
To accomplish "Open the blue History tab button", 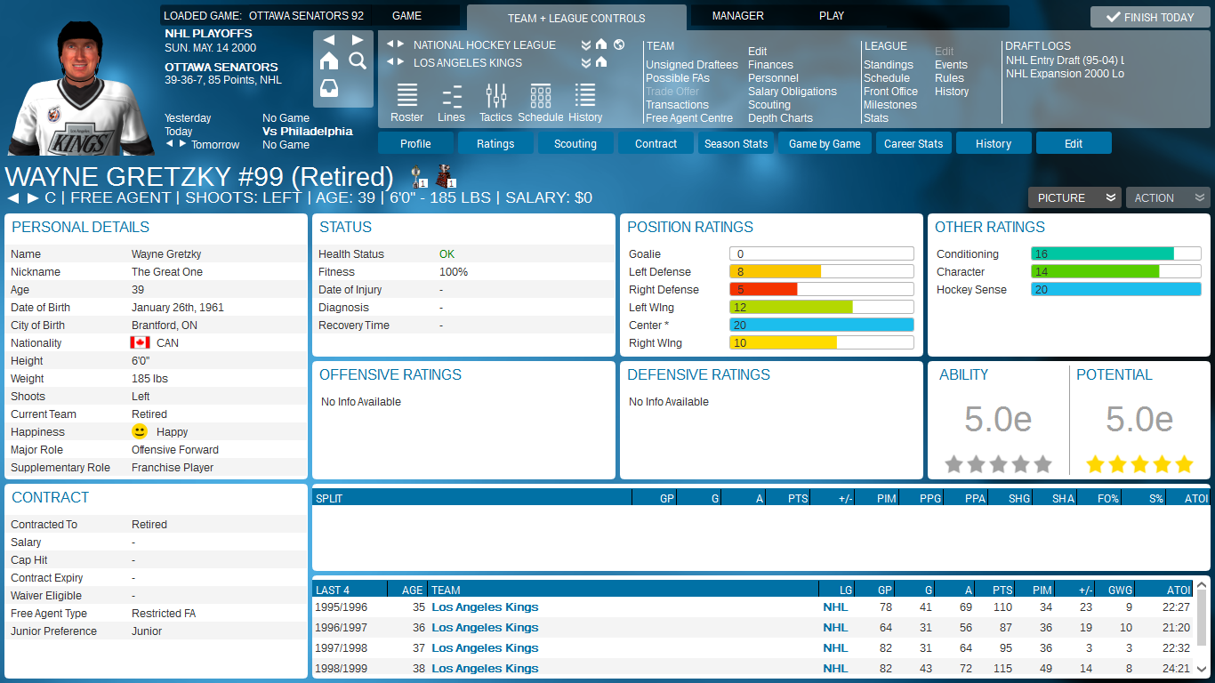I will click(994, 143).
